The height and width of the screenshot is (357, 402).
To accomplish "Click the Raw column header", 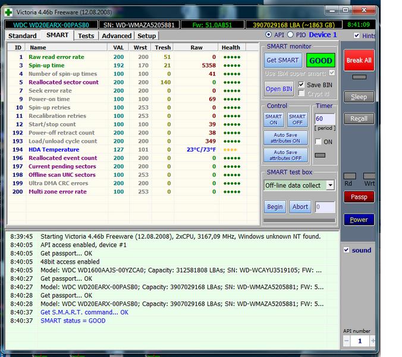I will point(196,48).
